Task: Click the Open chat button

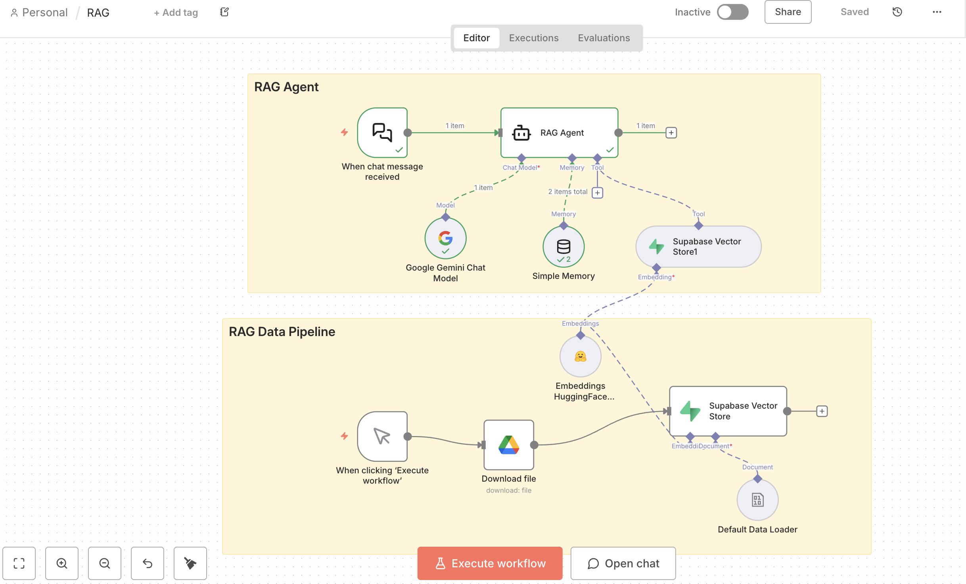Action: pos(623,563)
